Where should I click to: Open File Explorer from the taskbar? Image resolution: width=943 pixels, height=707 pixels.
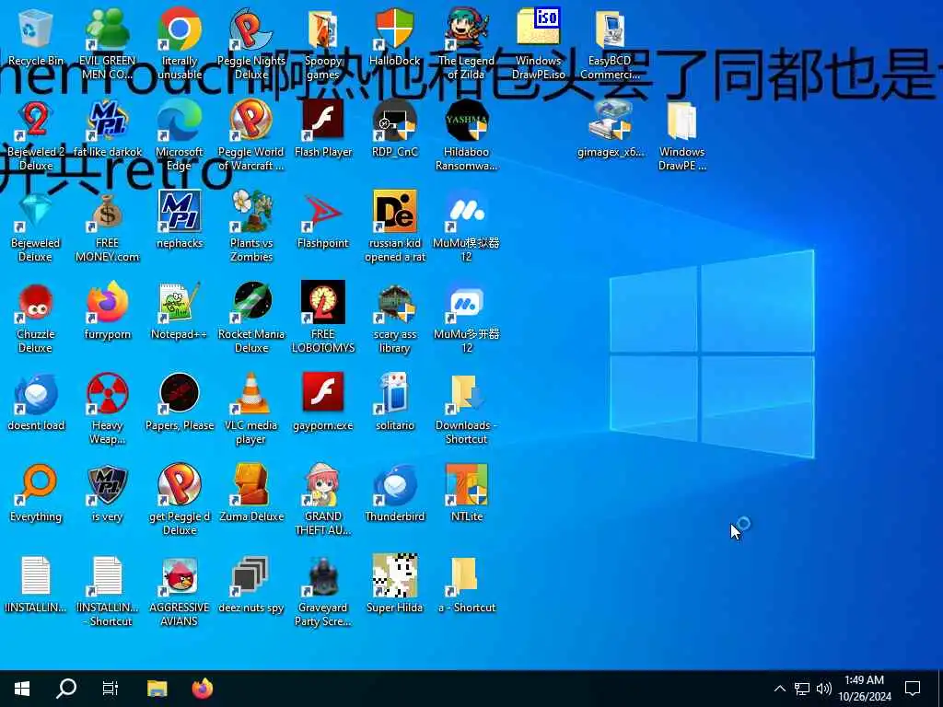(157, 689)
